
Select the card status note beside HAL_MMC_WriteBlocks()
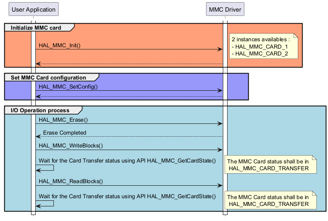pyautogui.click(x=270, y=165)
